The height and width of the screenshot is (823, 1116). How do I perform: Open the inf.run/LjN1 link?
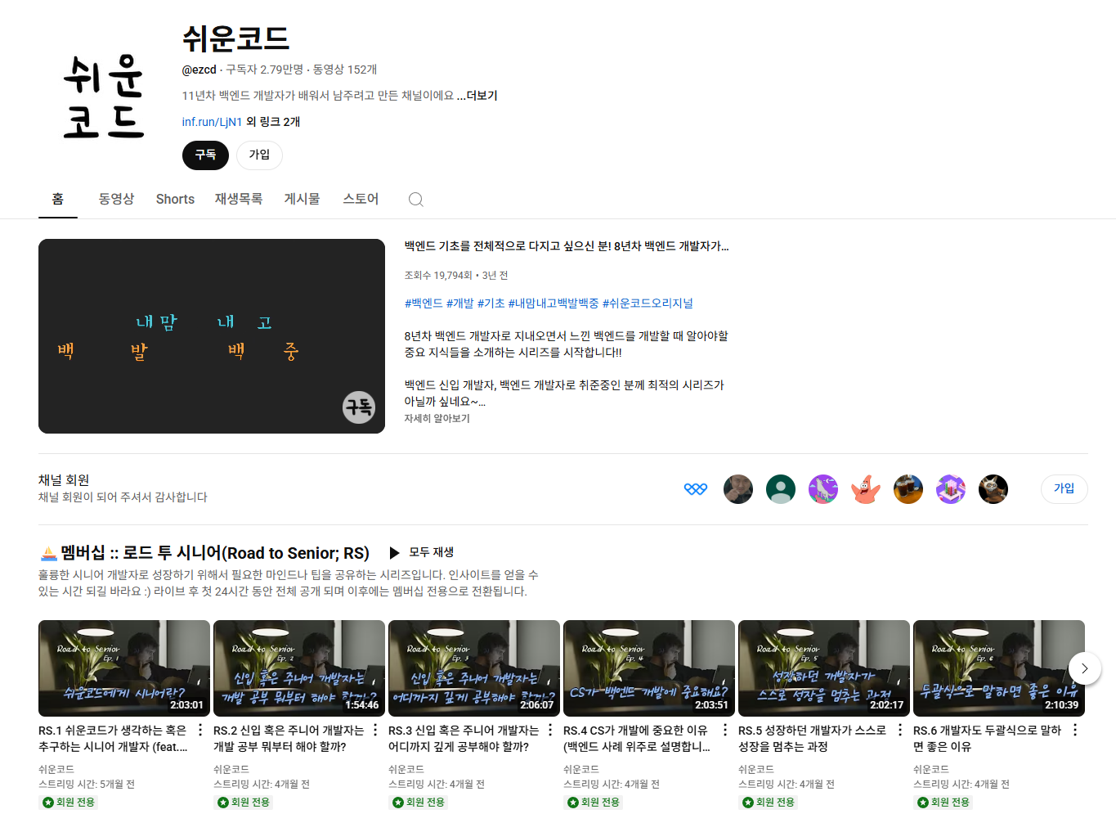(x=212, y=122)
